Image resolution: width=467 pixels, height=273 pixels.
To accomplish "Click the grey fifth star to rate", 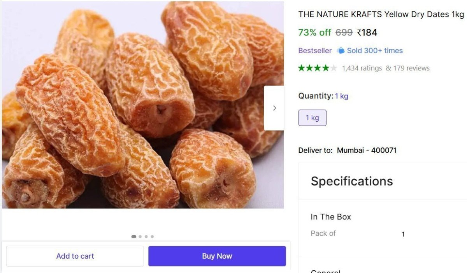I will coord(334,68).
